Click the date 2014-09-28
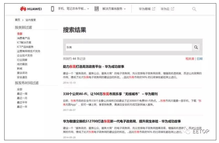Screen dimensions: 219x143 69,137
